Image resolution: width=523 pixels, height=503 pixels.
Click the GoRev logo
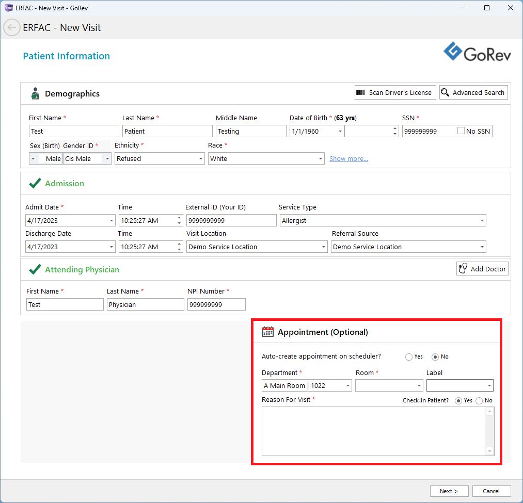[477, 52]
